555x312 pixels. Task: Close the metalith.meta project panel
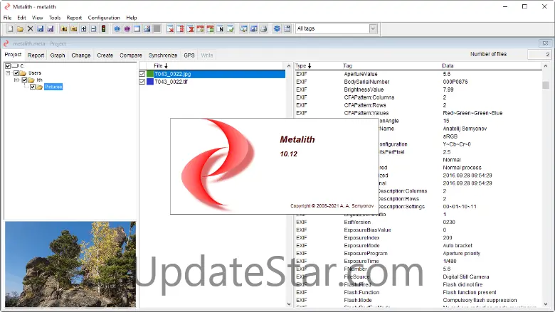(x=545, y=43)
